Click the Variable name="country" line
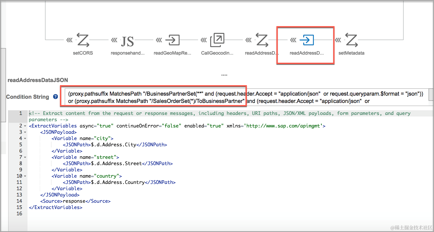 click(x=87, y=176)
